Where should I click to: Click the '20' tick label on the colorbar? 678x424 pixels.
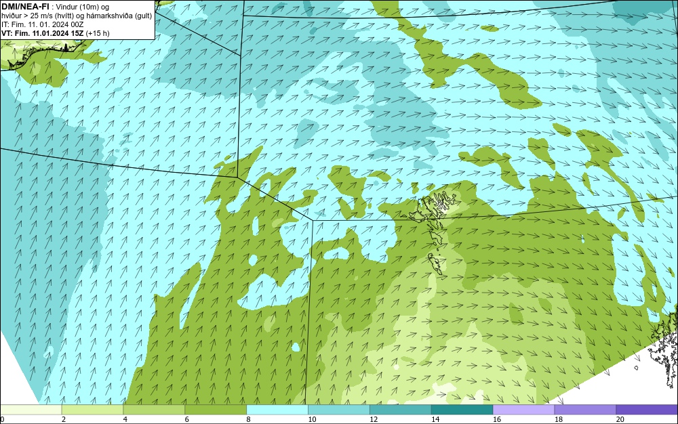(620, 419)
